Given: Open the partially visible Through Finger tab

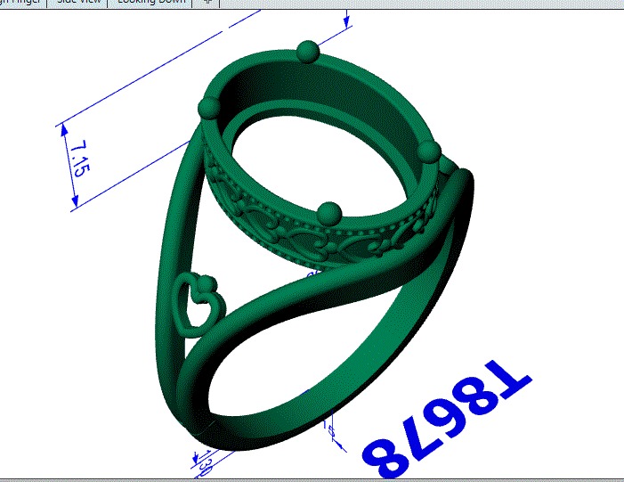Looking at the screenshot, I should coord(16,3).
